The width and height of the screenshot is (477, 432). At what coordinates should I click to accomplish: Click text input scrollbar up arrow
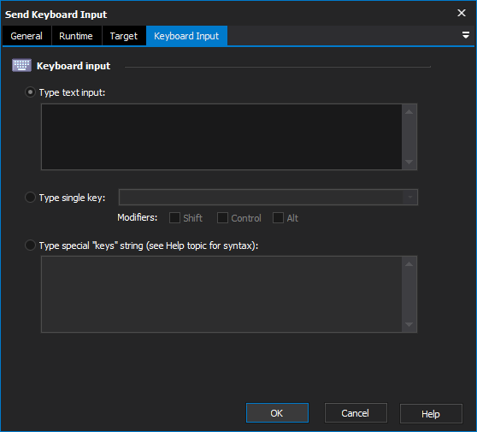point(409,112)
